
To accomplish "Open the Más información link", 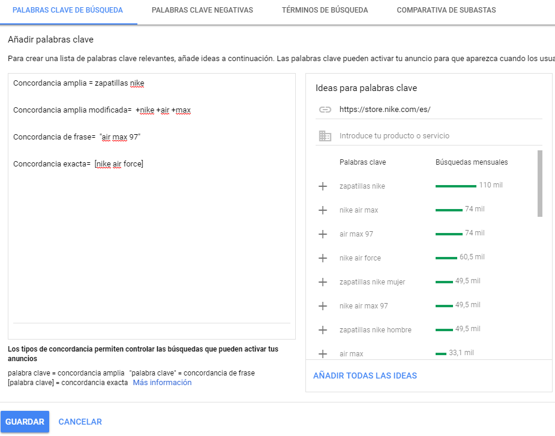I will 162,383.
